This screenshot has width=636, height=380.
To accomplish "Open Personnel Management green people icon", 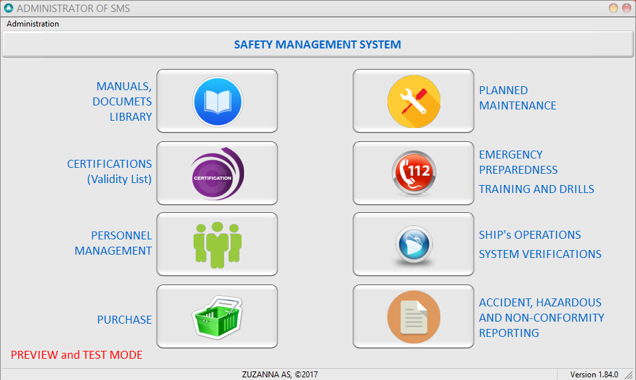I will coord(217,244).
